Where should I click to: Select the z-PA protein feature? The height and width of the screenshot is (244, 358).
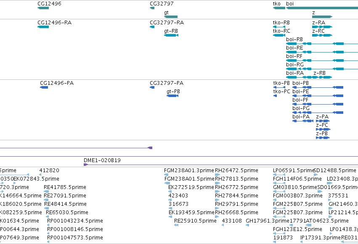tap(323, 121)
